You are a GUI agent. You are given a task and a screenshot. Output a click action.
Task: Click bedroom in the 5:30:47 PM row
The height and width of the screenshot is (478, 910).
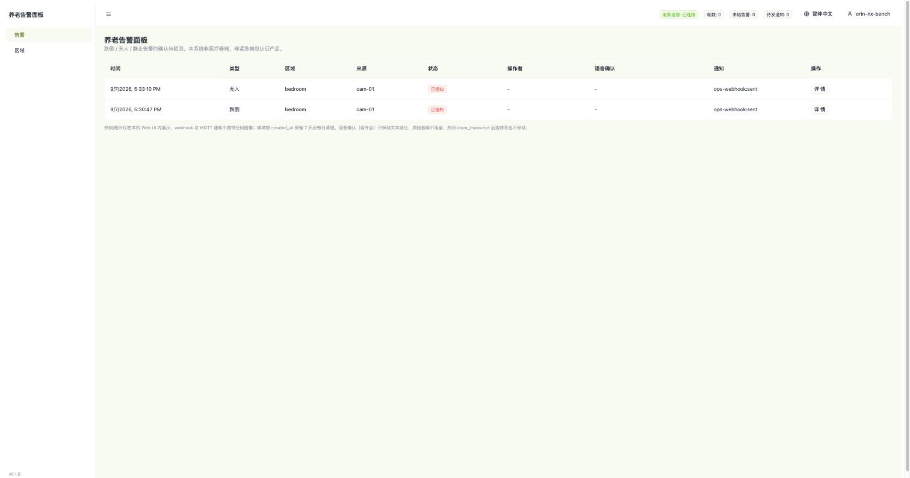point(296,109)
